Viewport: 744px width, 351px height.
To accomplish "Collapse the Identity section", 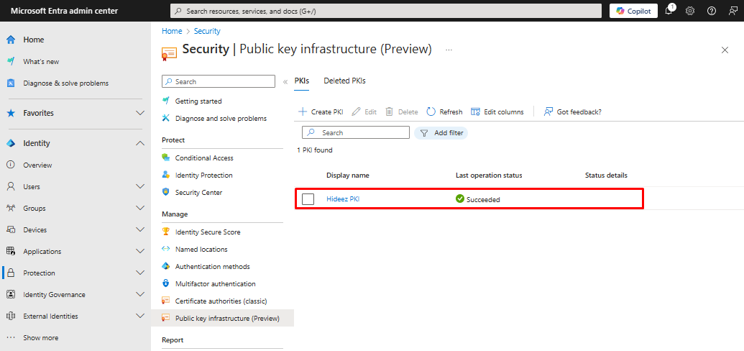I will click(140, 144).
